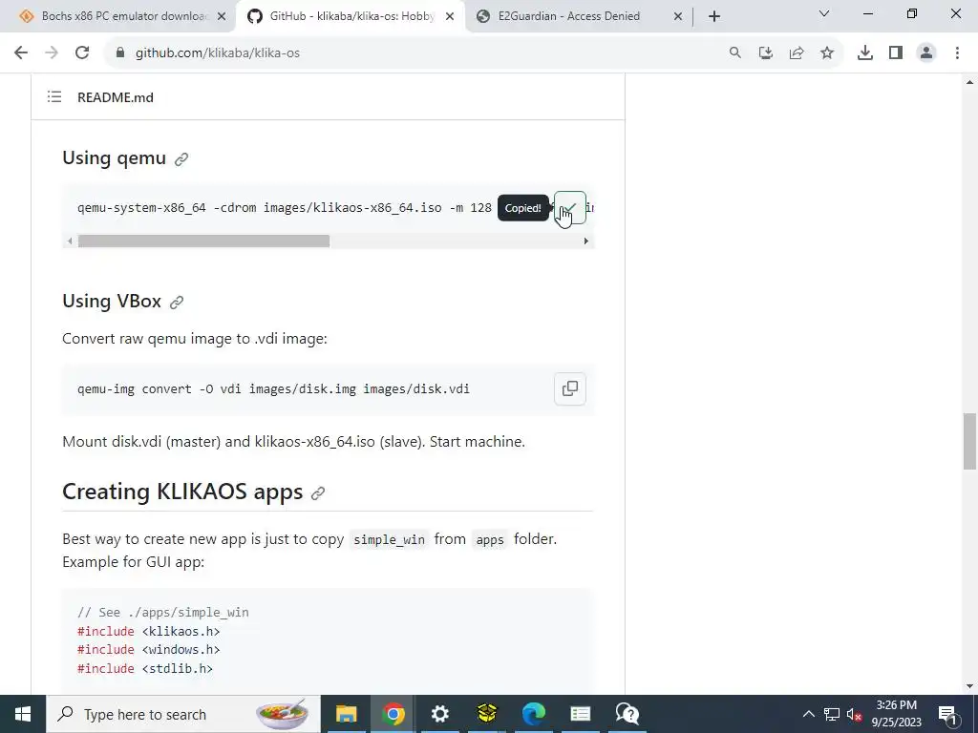Viewport: 978px width, 733px height.
Task: Open File Explorer from the taskbar
Action: coord(346,714)
